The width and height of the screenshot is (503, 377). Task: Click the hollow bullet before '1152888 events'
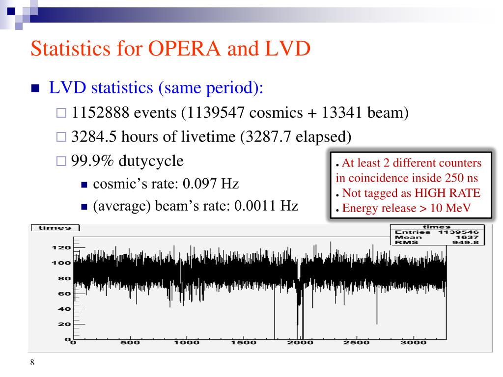pyautogui.click(x=61, y=113)
